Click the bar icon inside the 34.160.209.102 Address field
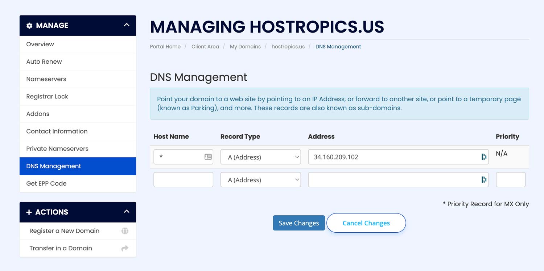Image resolution: width=544 pixels, height=271 pixels. (484, 157)
